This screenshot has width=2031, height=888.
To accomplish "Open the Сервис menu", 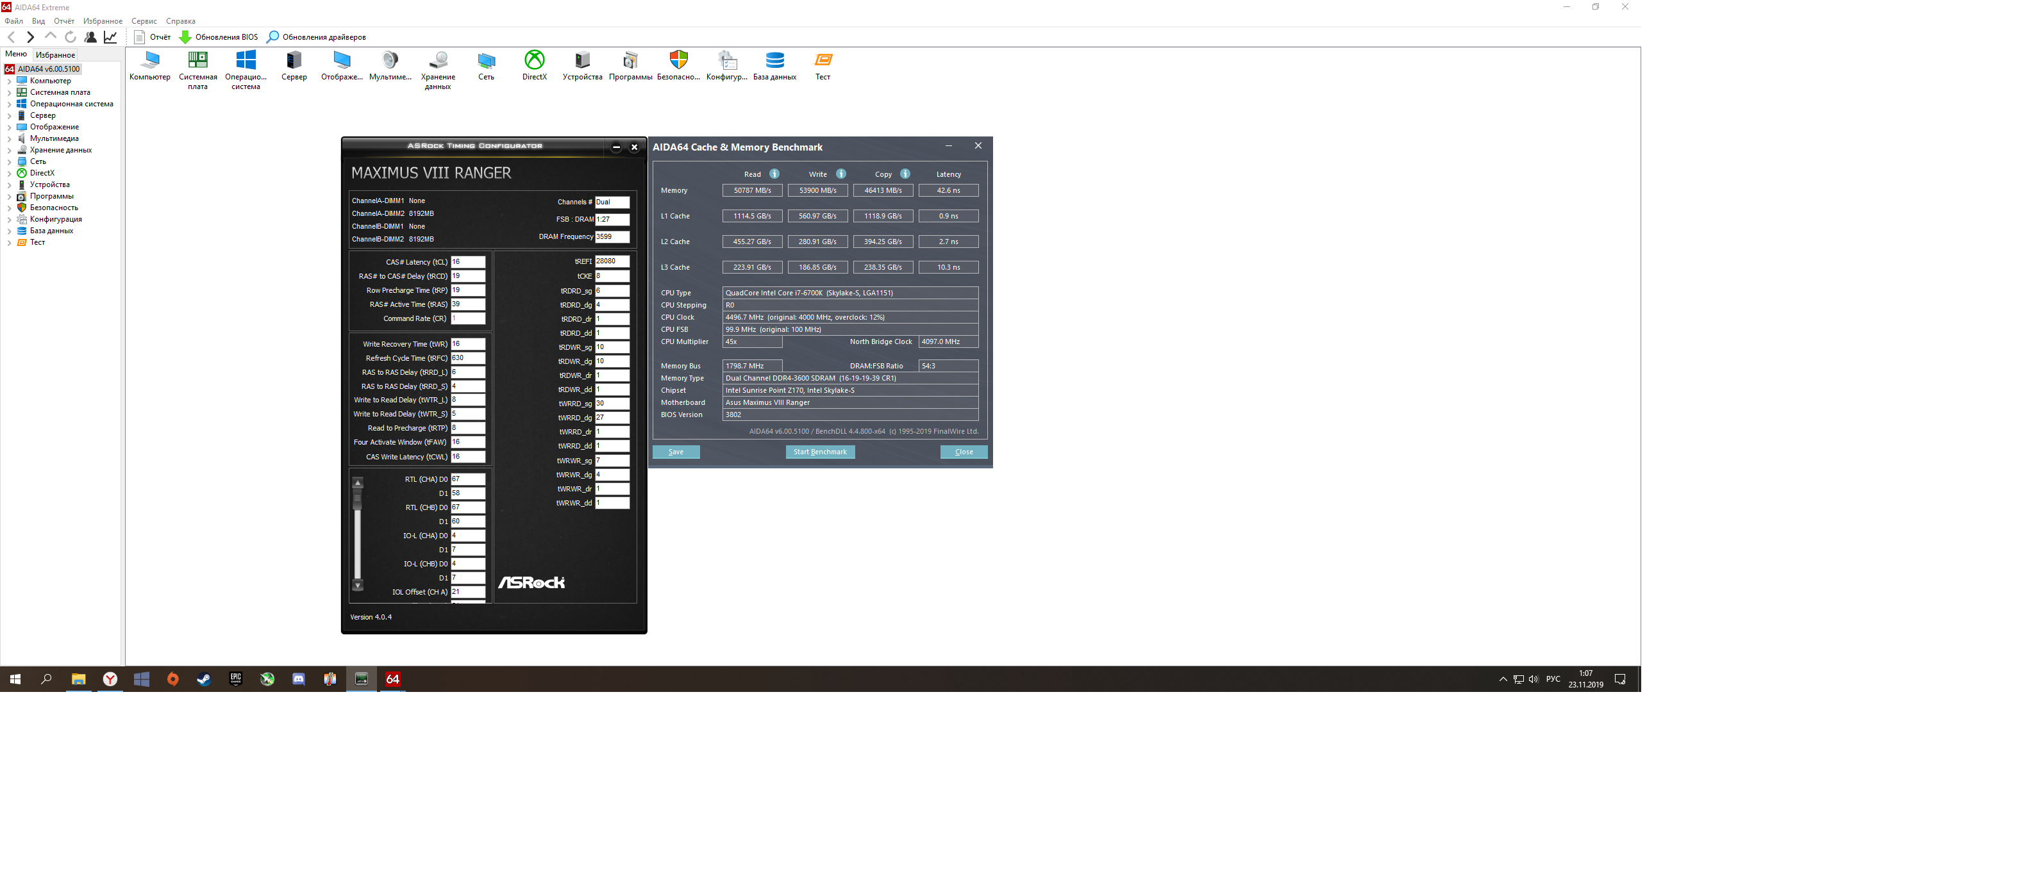I will pyautogui.click(x=144, y=21).
